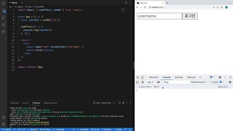Open a new Chrome tab
The width and height of the screenshot is (233, 131).
(x=167, y=3)
